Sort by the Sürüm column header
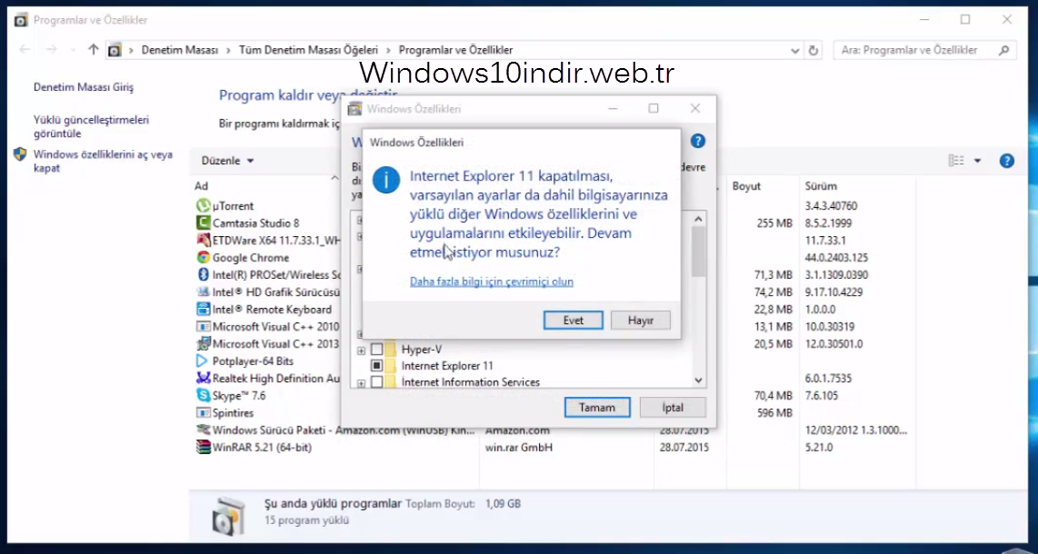1038x554 pixels. click(x=821, y=186)
